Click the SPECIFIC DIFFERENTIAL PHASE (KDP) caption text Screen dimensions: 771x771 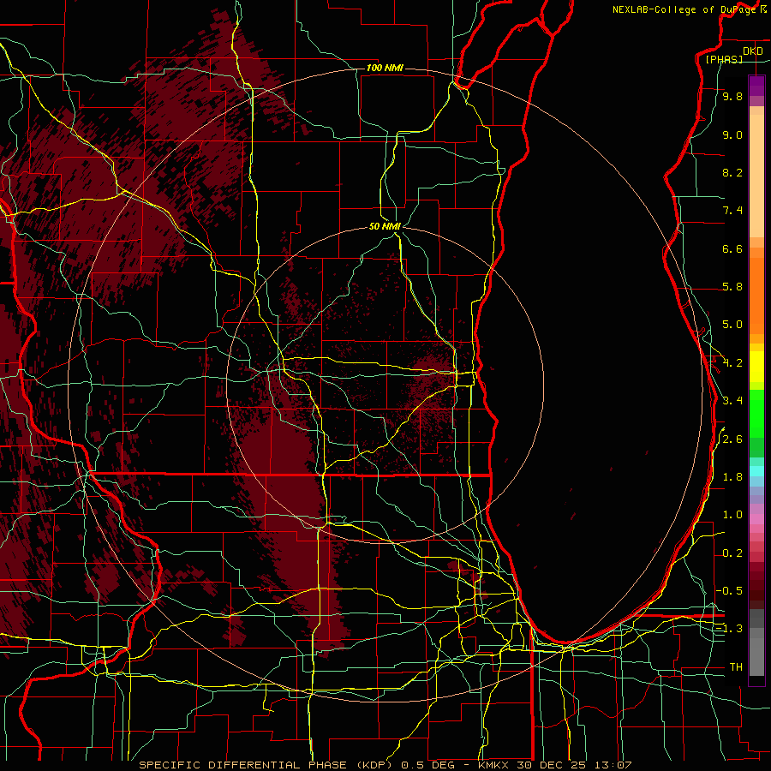[266, 765]
